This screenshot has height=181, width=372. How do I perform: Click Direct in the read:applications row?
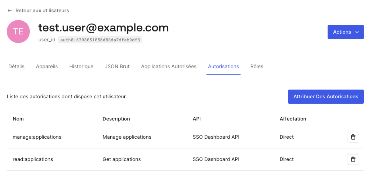pyautogui.click(x=286, y=159)
